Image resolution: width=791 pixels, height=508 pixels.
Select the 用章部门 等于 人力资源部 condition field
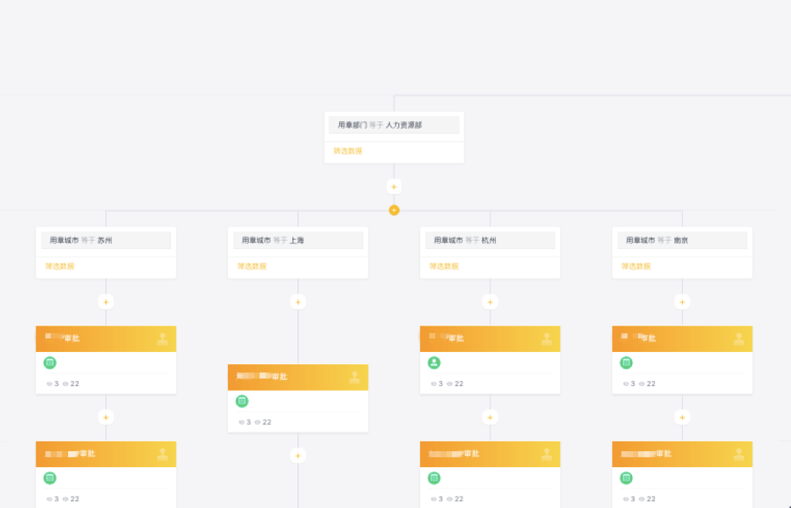point(394,125)
